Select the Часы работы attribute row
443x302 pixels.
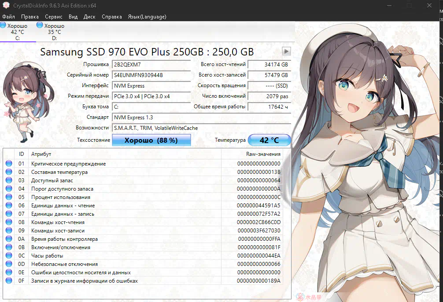(x=143, y=255)
